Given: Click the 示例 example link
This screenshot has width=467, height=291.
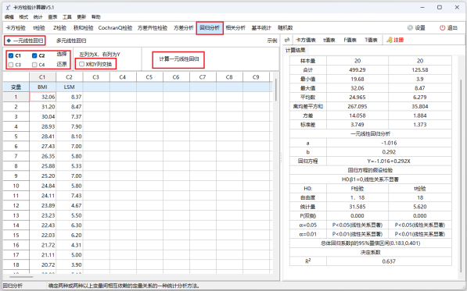Looking at the screenshot, I should pyautogui.click(x=272, y=41).
